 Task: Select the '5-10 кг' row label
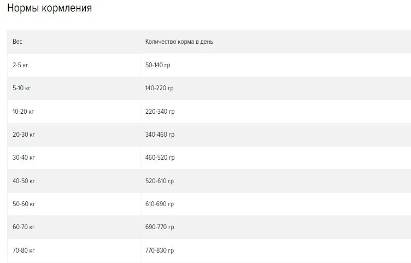pos(21,88)
